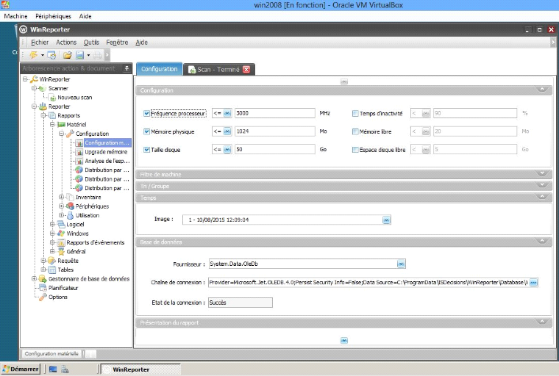Open Upgrade mémoire report in tree
The image size is (559, 376).
pos(106,151)
